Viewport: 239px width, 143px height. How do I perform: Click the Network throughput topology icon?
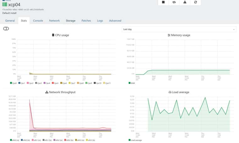(x=47, y=92)
